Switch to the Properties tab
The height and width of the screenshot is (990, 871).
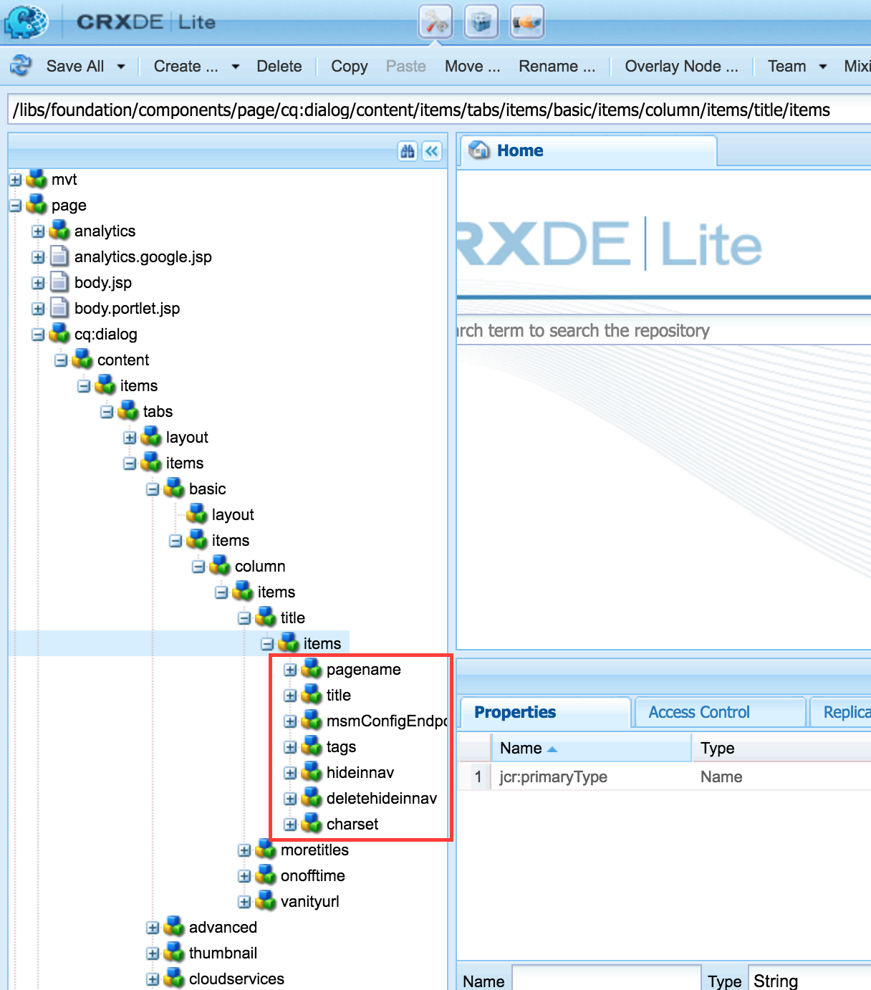pos(545,712)
